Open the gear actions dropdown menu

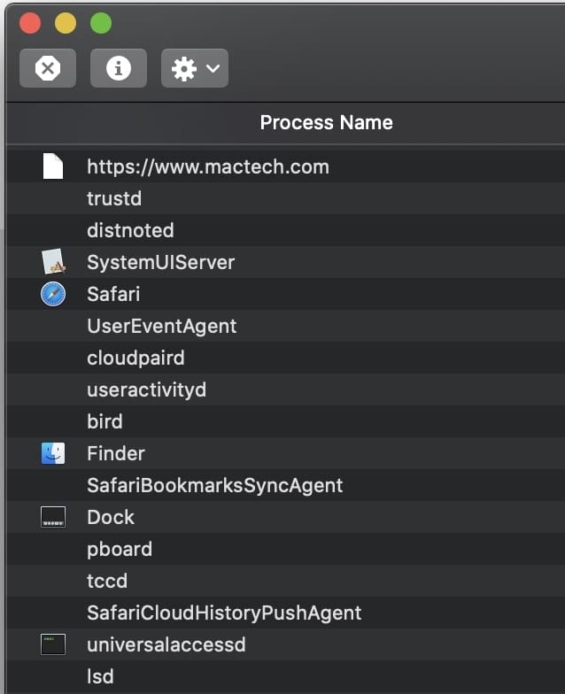pyautogui.click(x=195, y=68)
